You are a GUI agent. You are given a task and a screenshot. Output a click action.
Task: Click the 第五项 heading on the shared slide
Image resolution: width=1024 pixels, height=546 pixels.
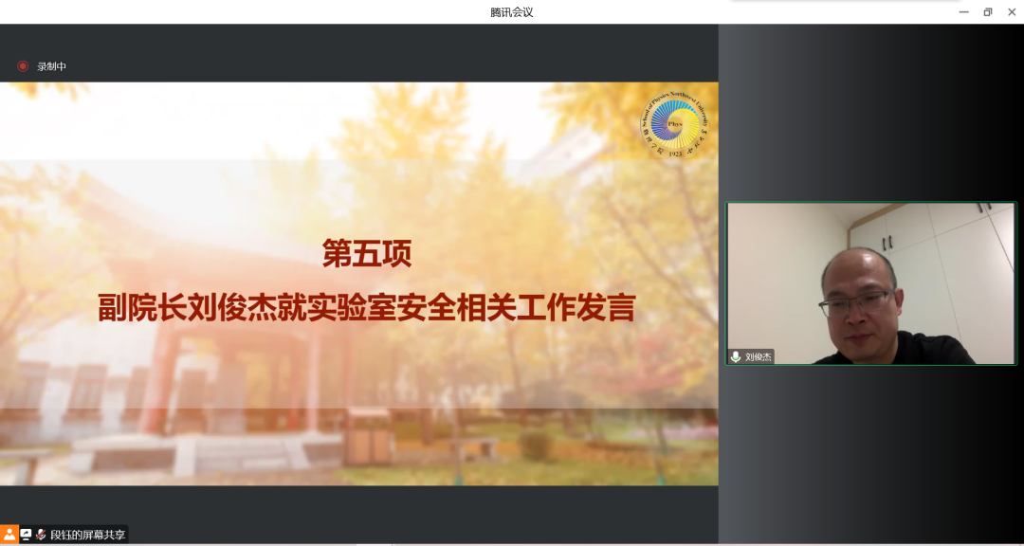(367, 254)
